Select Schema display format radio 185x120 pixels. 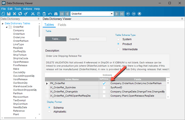click(x=49, y=107)
